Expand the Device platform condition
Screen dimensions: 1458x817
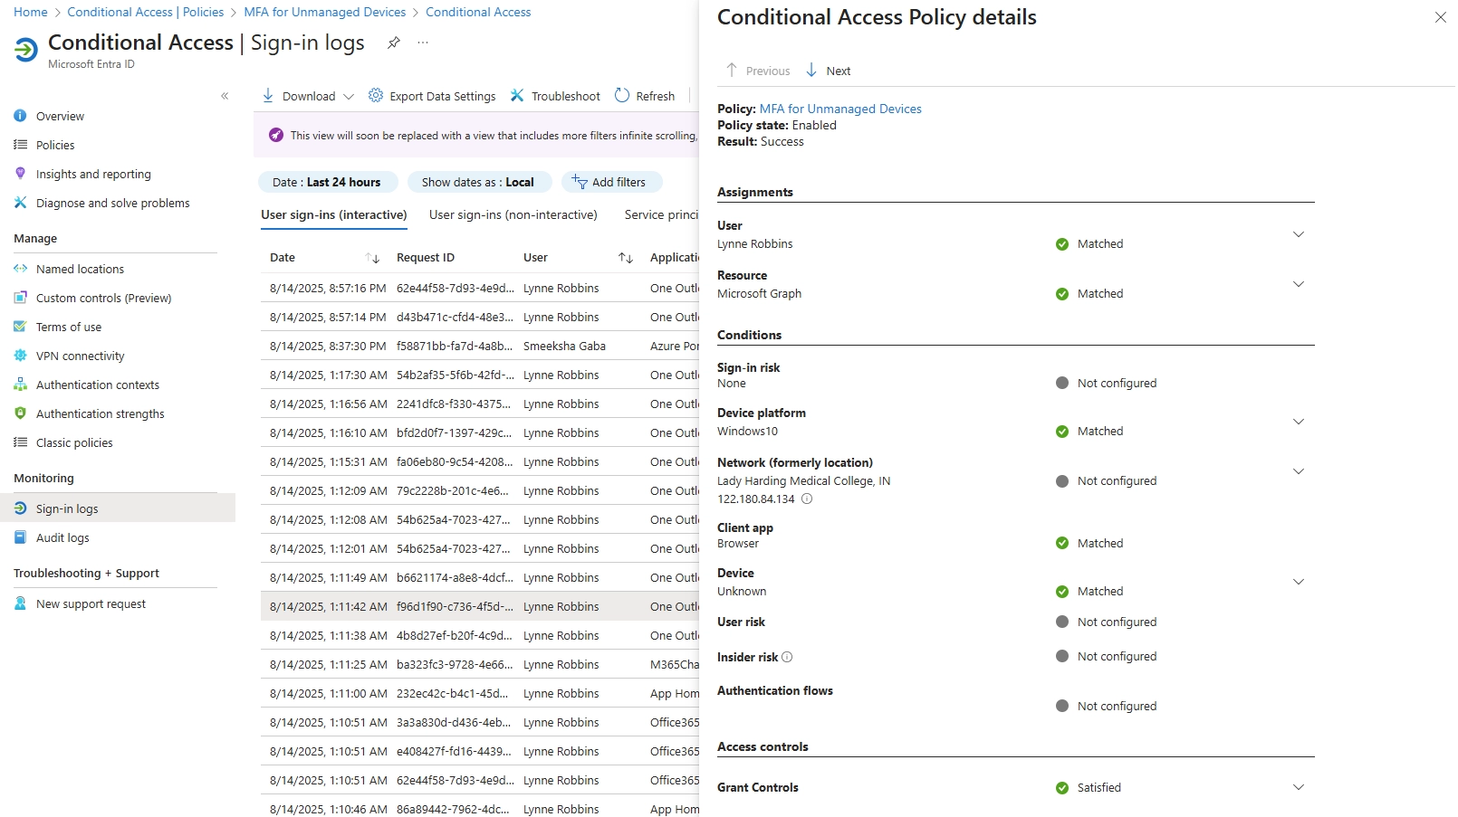[1298, 422]
